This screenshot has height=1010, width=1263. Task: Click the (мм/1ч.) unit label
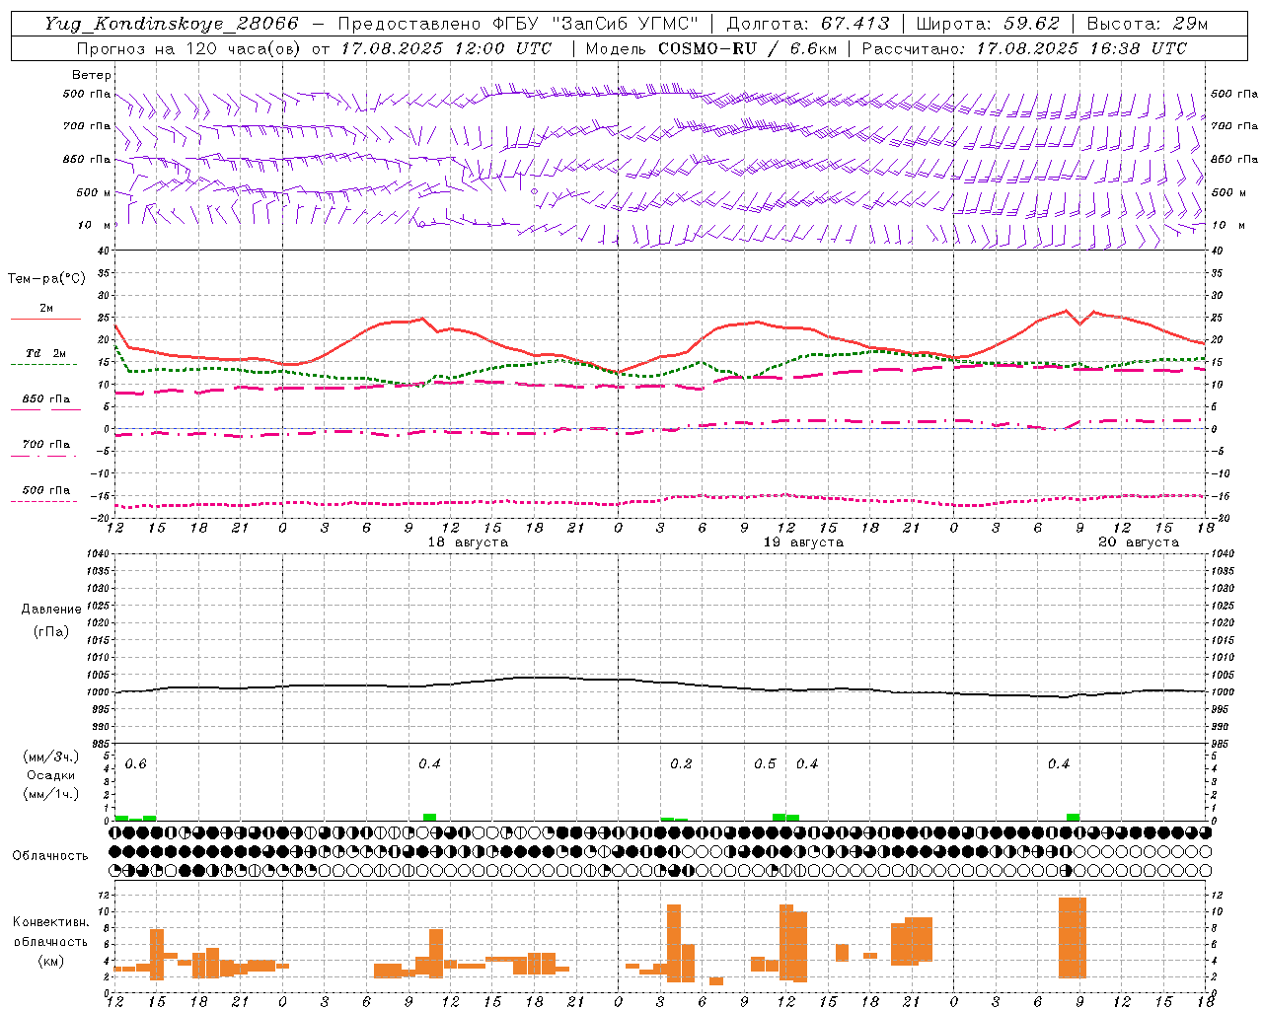tap(51, 794)
